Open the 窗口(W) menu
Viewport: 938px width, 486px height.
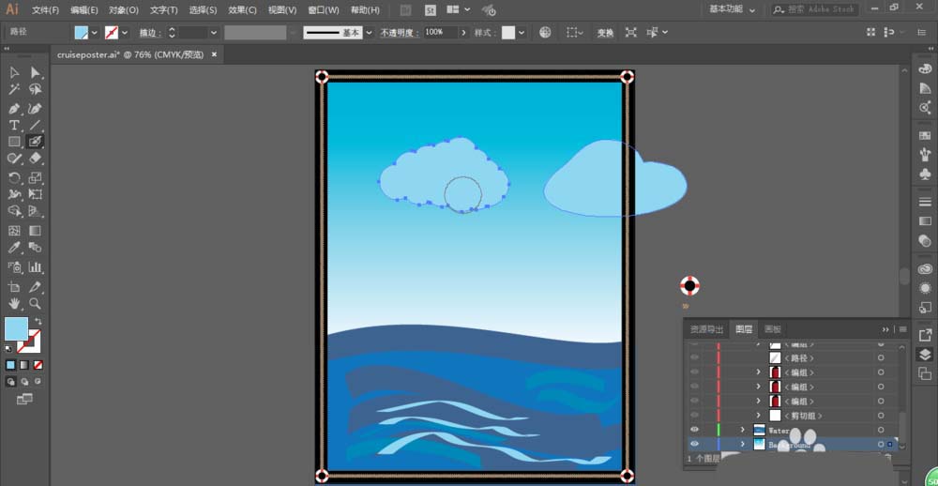click(323, 10)
